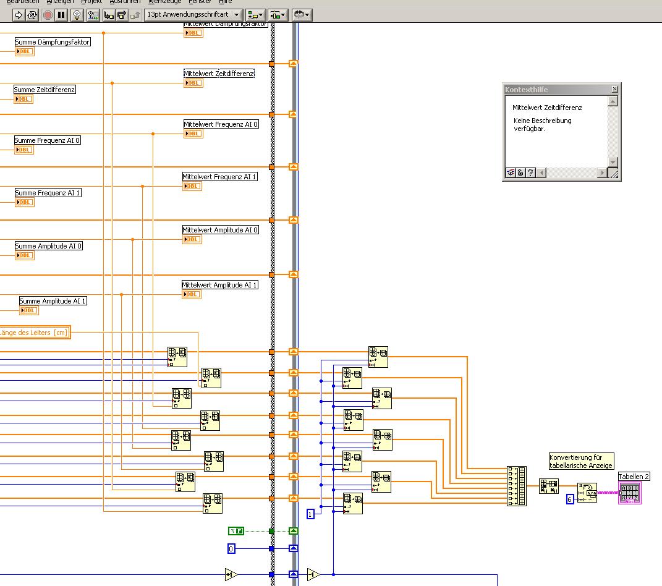Click the Step Into debugging button
662x586 pixels.
pos(109,14)
